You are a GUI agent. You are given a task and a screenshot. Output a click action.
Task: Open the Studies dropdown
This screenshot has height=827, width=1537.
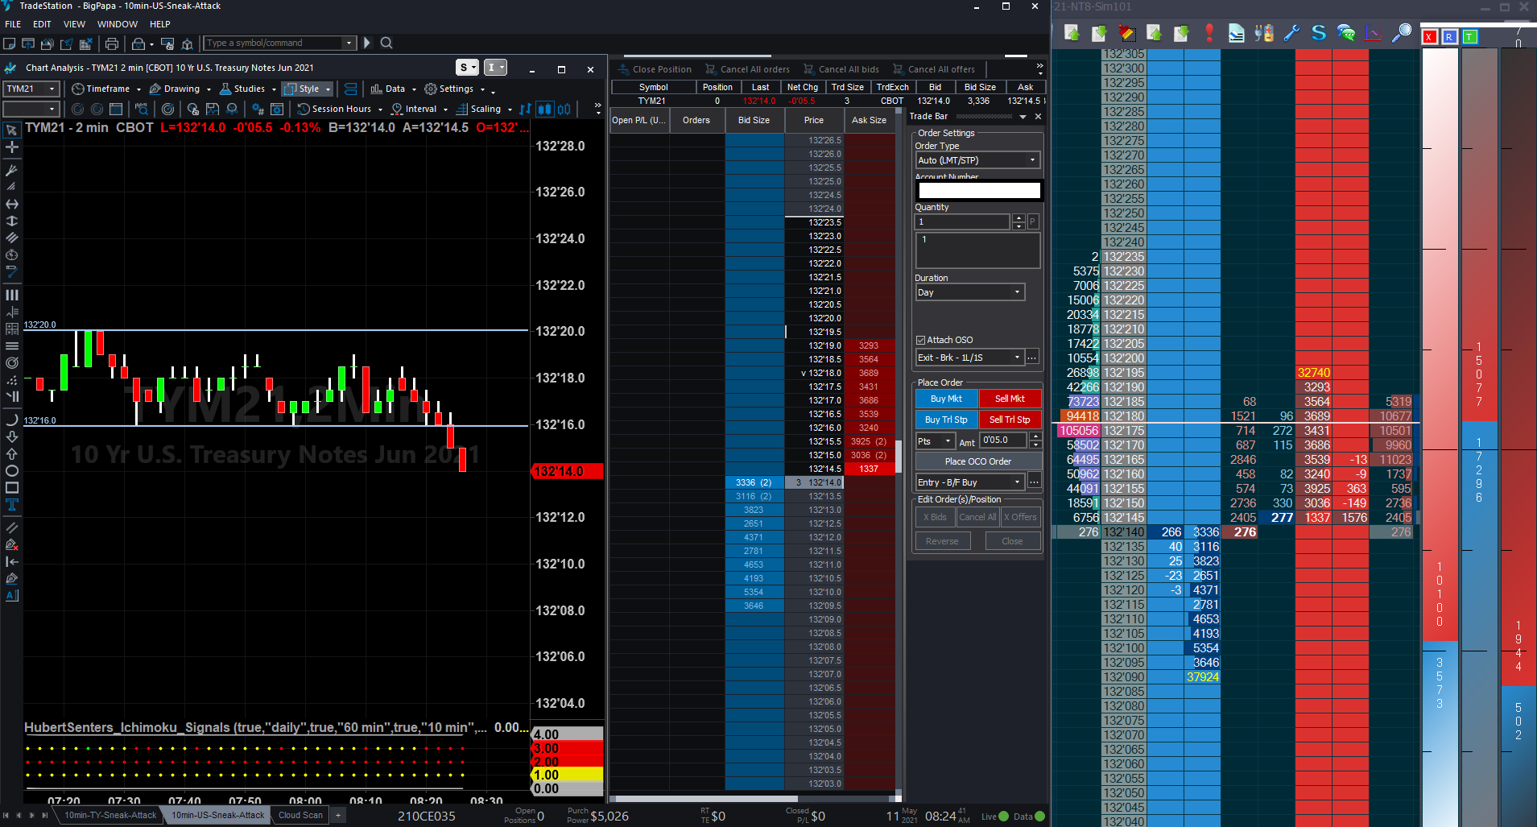click(248, 89)
